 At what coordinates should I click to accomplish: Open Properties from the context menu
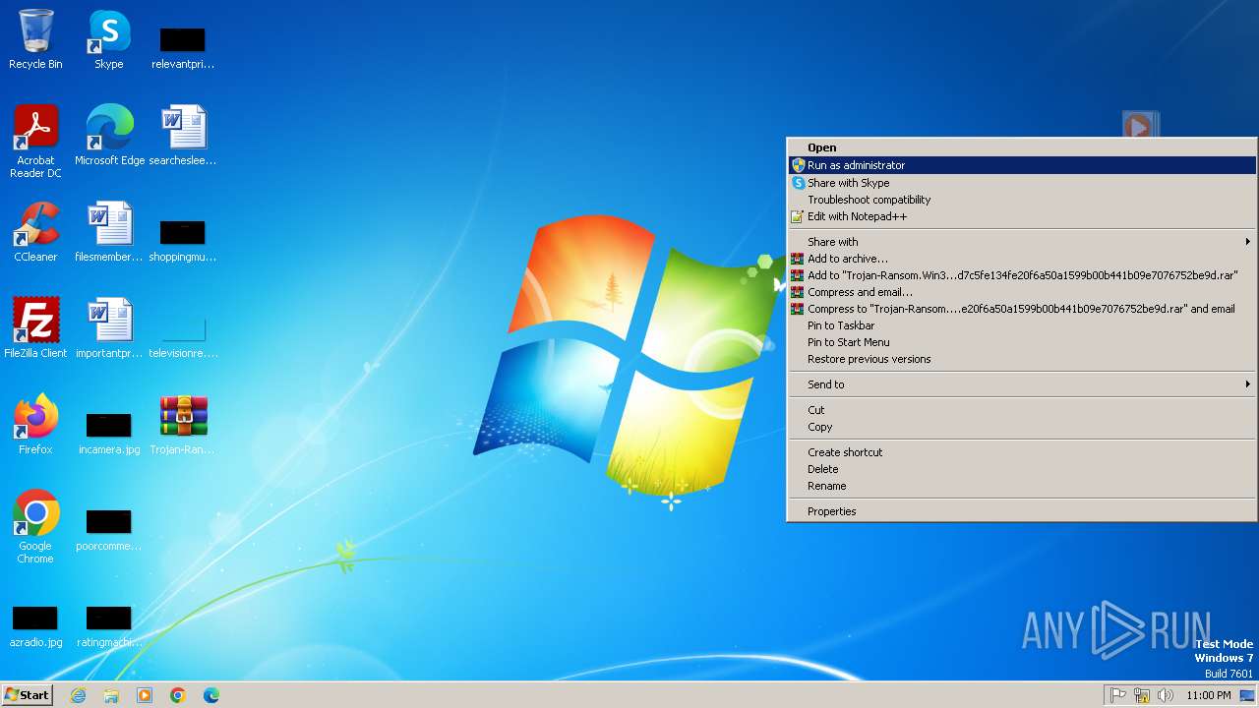tap(1022, 511)
